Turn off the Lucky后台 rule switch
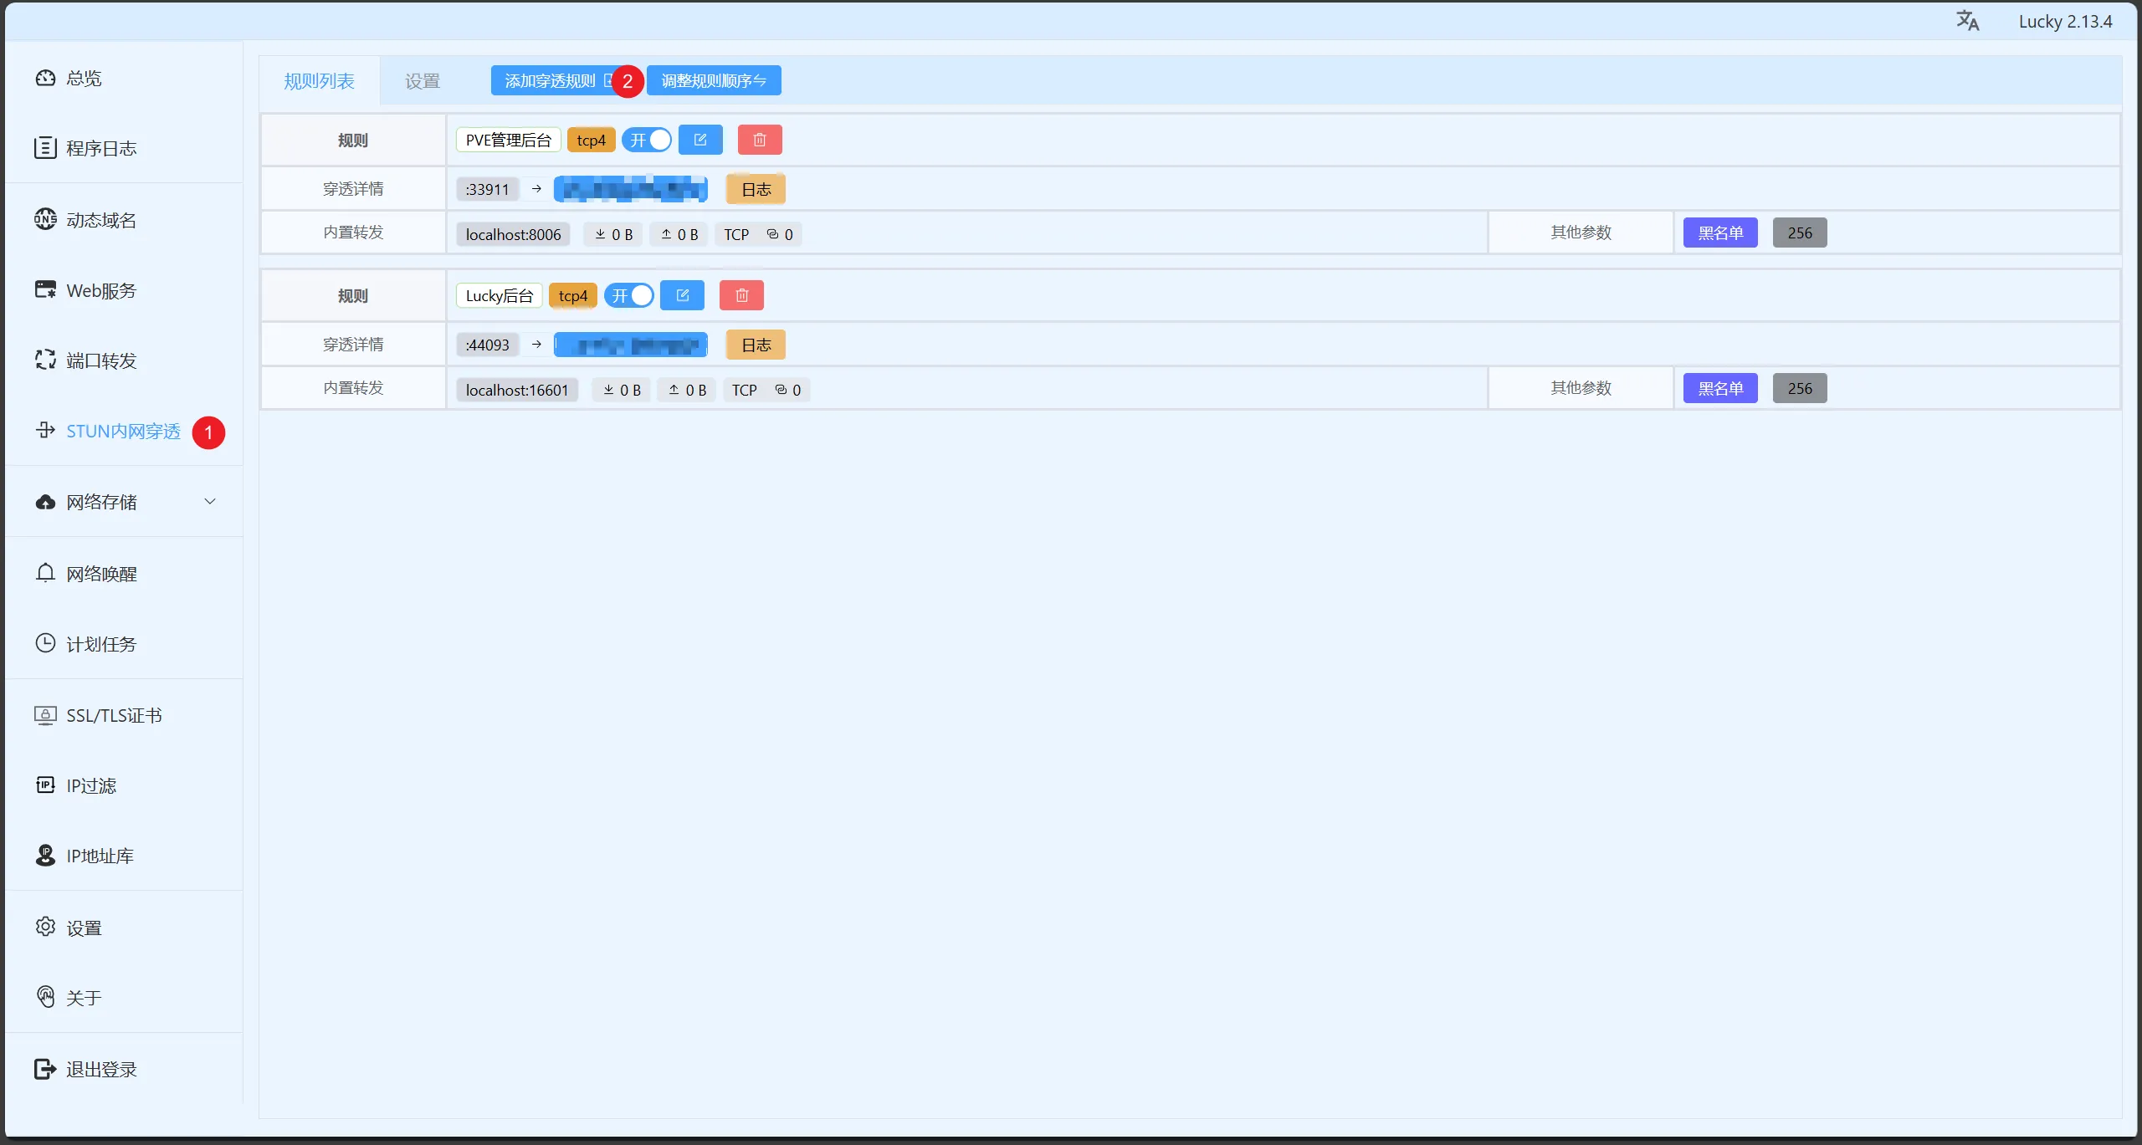This screenshot has width=2142, height=1145. (x=628, y=295)
